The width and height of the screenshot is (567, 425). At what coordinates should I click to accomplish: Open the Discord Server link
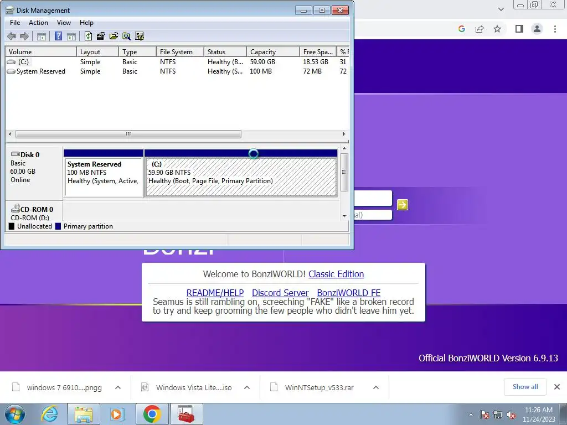(280, 293)
